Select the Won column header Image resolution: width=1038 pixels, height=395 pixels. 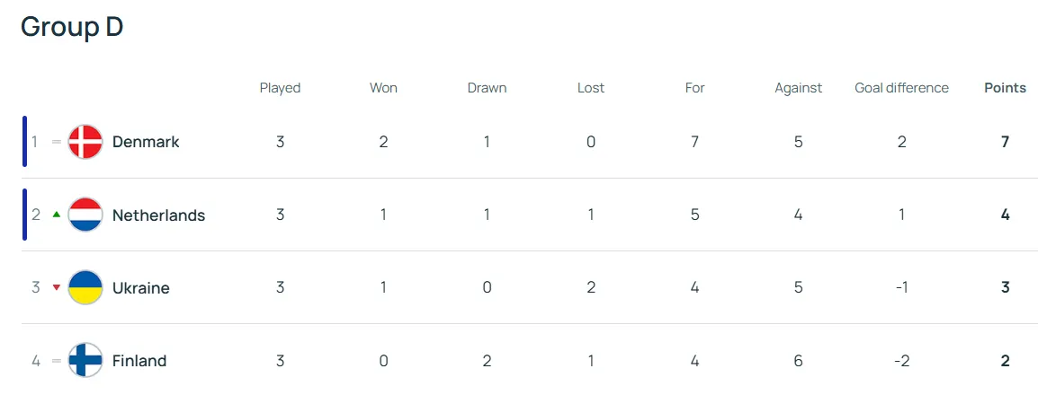click(383, 88)
